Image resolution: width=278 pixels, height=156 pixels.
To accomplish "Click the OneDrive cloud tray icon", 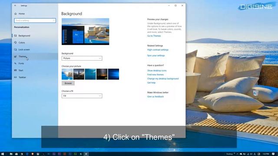I will point(241,154).
